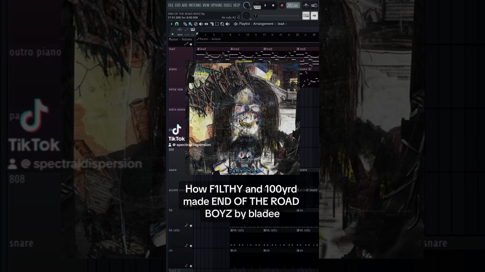Click the add track plus button
The image size is (485, 272).
pos(172,34)
